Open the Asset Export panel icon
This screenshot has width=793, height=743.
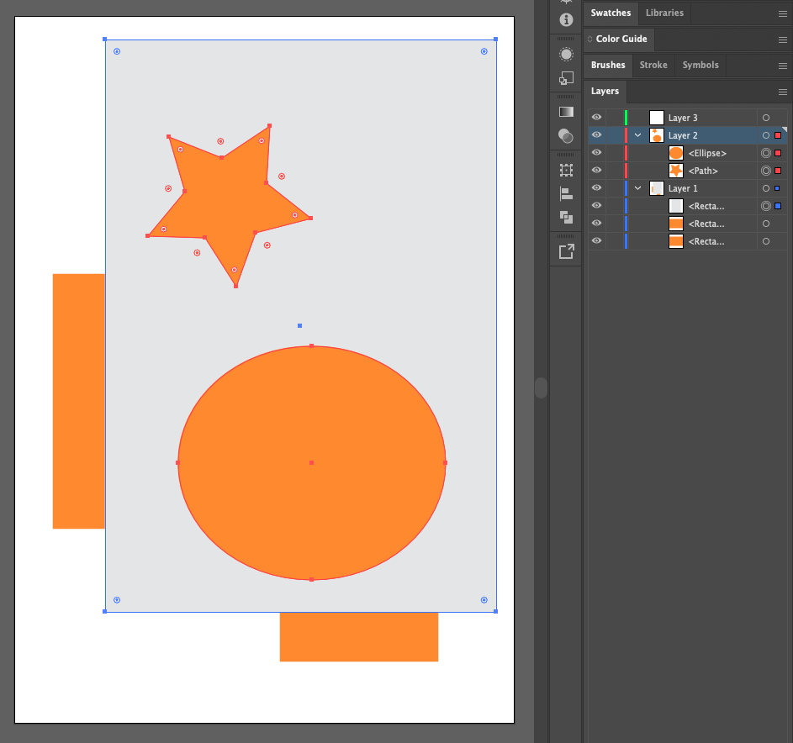[565, 250]
